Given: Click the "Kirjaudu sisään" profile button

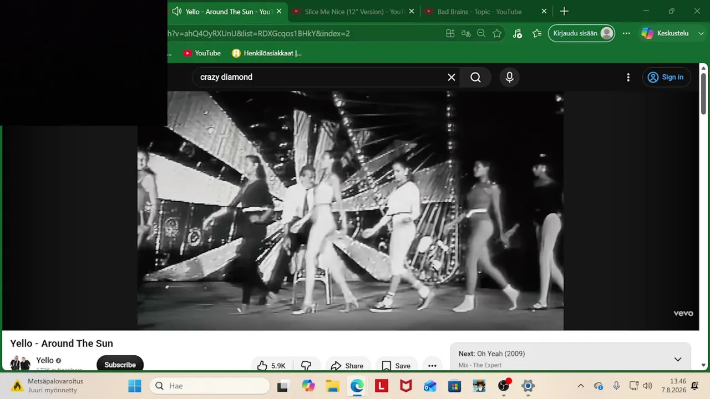Looking at the screenshot, I should (x=581, y=33).
